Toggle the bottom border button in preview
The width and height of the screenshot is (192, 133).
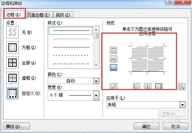tap(113, 68)
